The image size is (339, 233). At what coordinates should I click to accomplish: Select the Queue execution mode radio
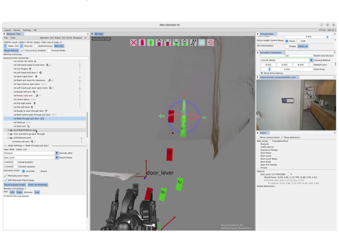[x=38, y=171]
